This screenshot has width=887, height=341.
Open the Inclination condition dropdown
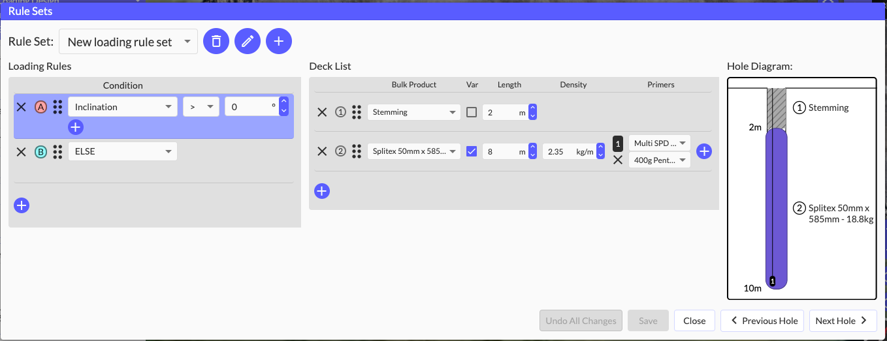pyautogui.click(x=122, y=107)
